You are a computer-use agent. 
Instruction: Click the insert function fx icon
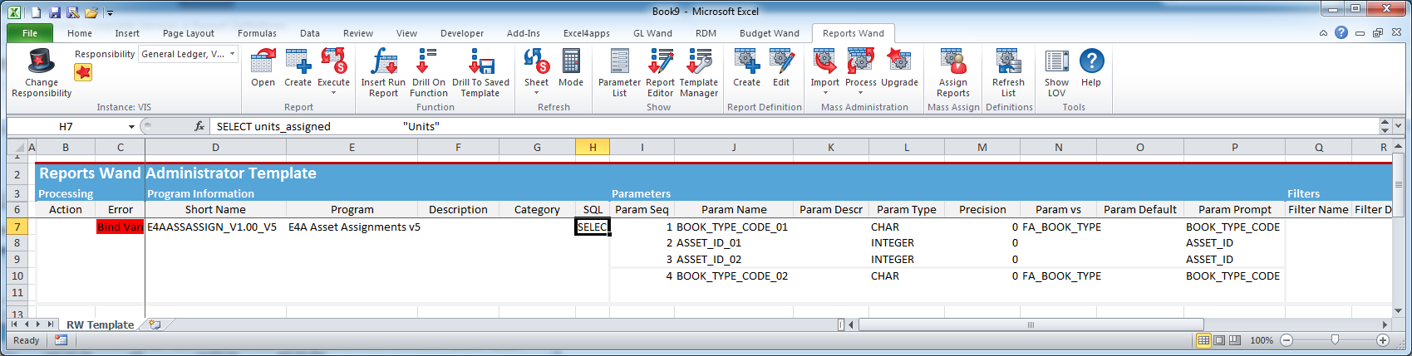tap(199, 126)
